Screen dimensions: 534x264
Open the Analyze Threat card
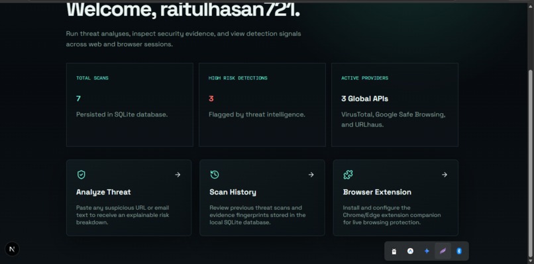point(129,198)
